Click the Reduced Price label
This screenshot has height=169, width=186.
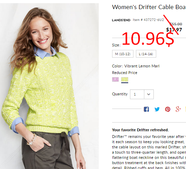coord(125,73)
